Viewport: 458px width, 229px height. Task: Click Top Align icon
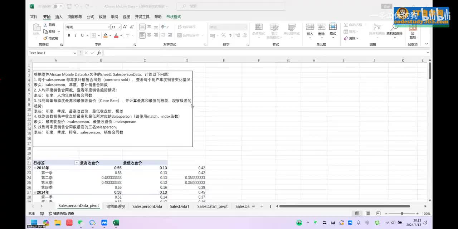pos(142,27)
